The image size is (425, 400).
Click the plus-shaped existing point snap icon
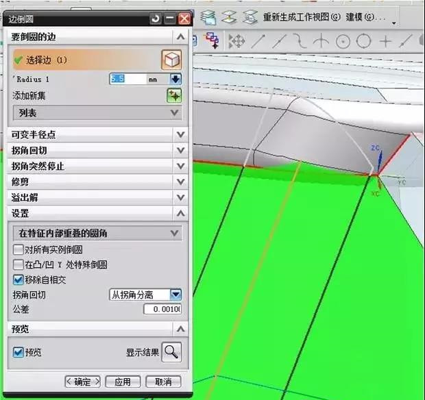386,42
